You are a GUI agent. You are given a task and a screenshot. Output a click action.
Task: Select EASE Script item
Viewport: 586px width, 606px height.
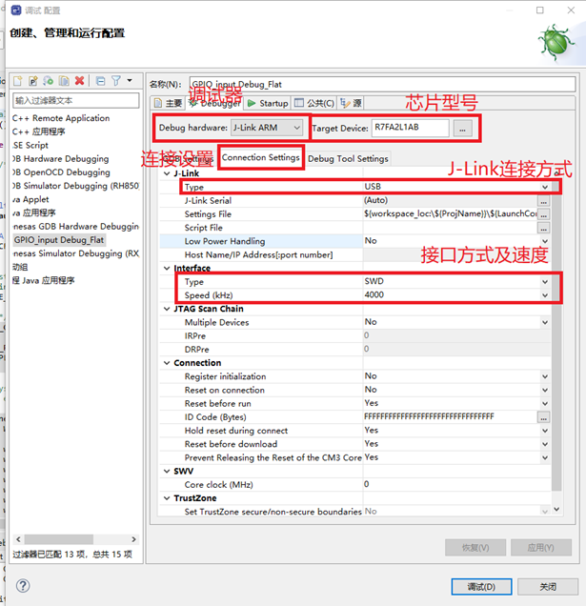pyautogui.click(x=30, y=146)
